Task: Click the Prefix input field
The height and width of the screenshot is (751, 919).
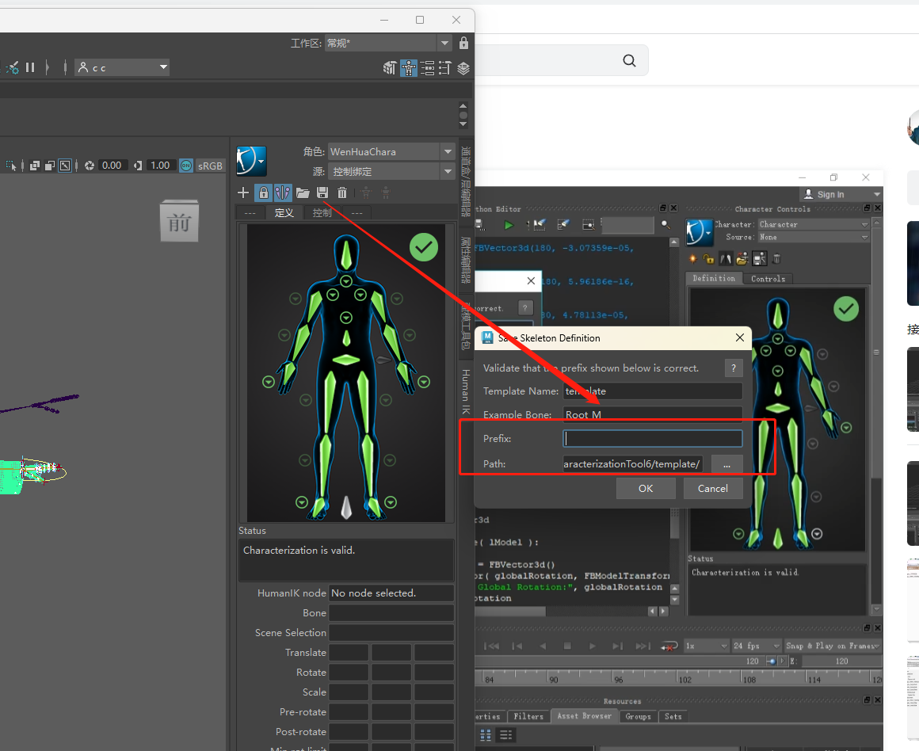Action: tap(652, 439)
